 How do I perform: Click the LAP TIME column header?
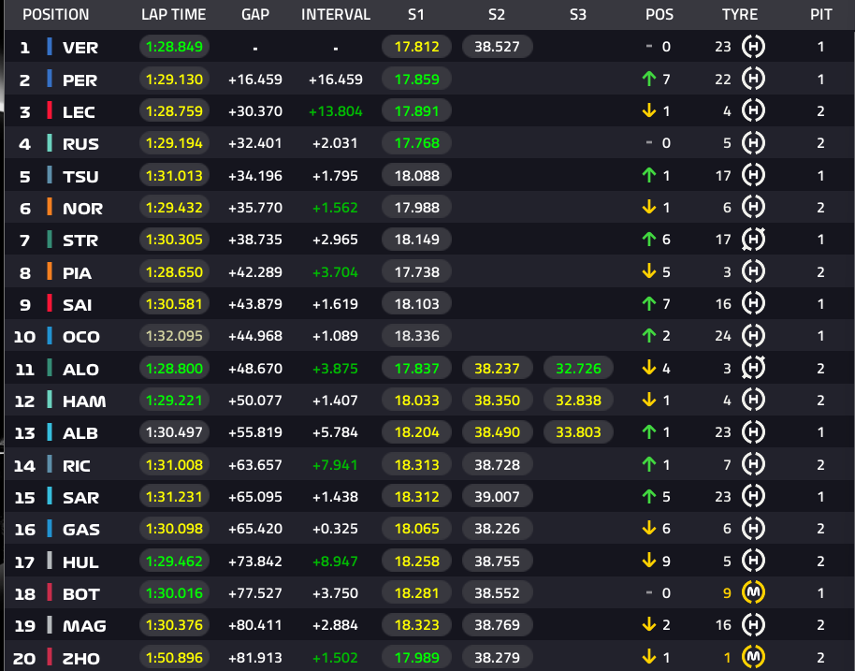pos(173,14)
